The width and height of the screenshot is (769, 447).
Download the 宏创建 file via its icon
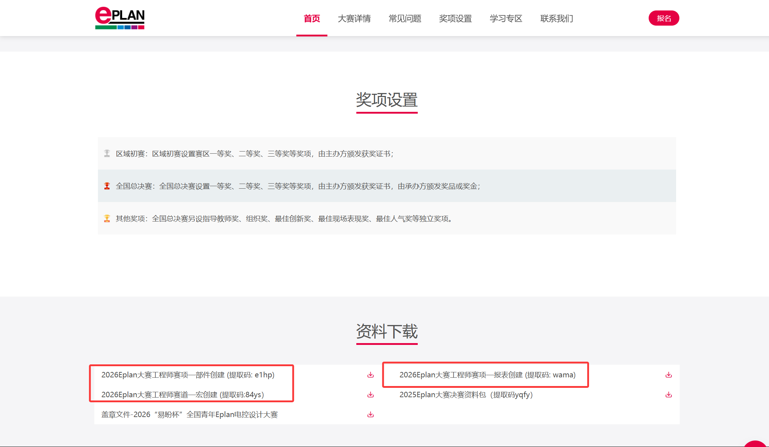pos(370,395)
